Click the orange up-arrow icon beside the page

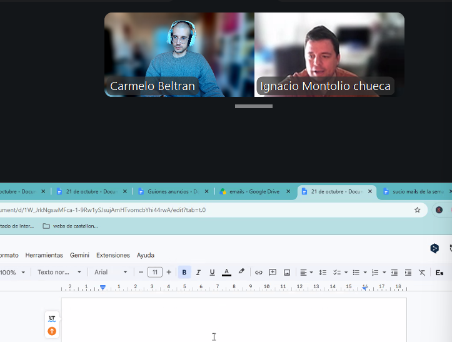52,331
